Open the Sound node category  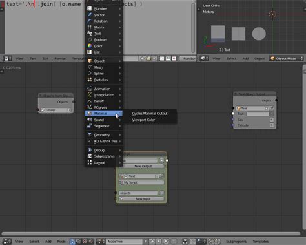pos(104,120)
